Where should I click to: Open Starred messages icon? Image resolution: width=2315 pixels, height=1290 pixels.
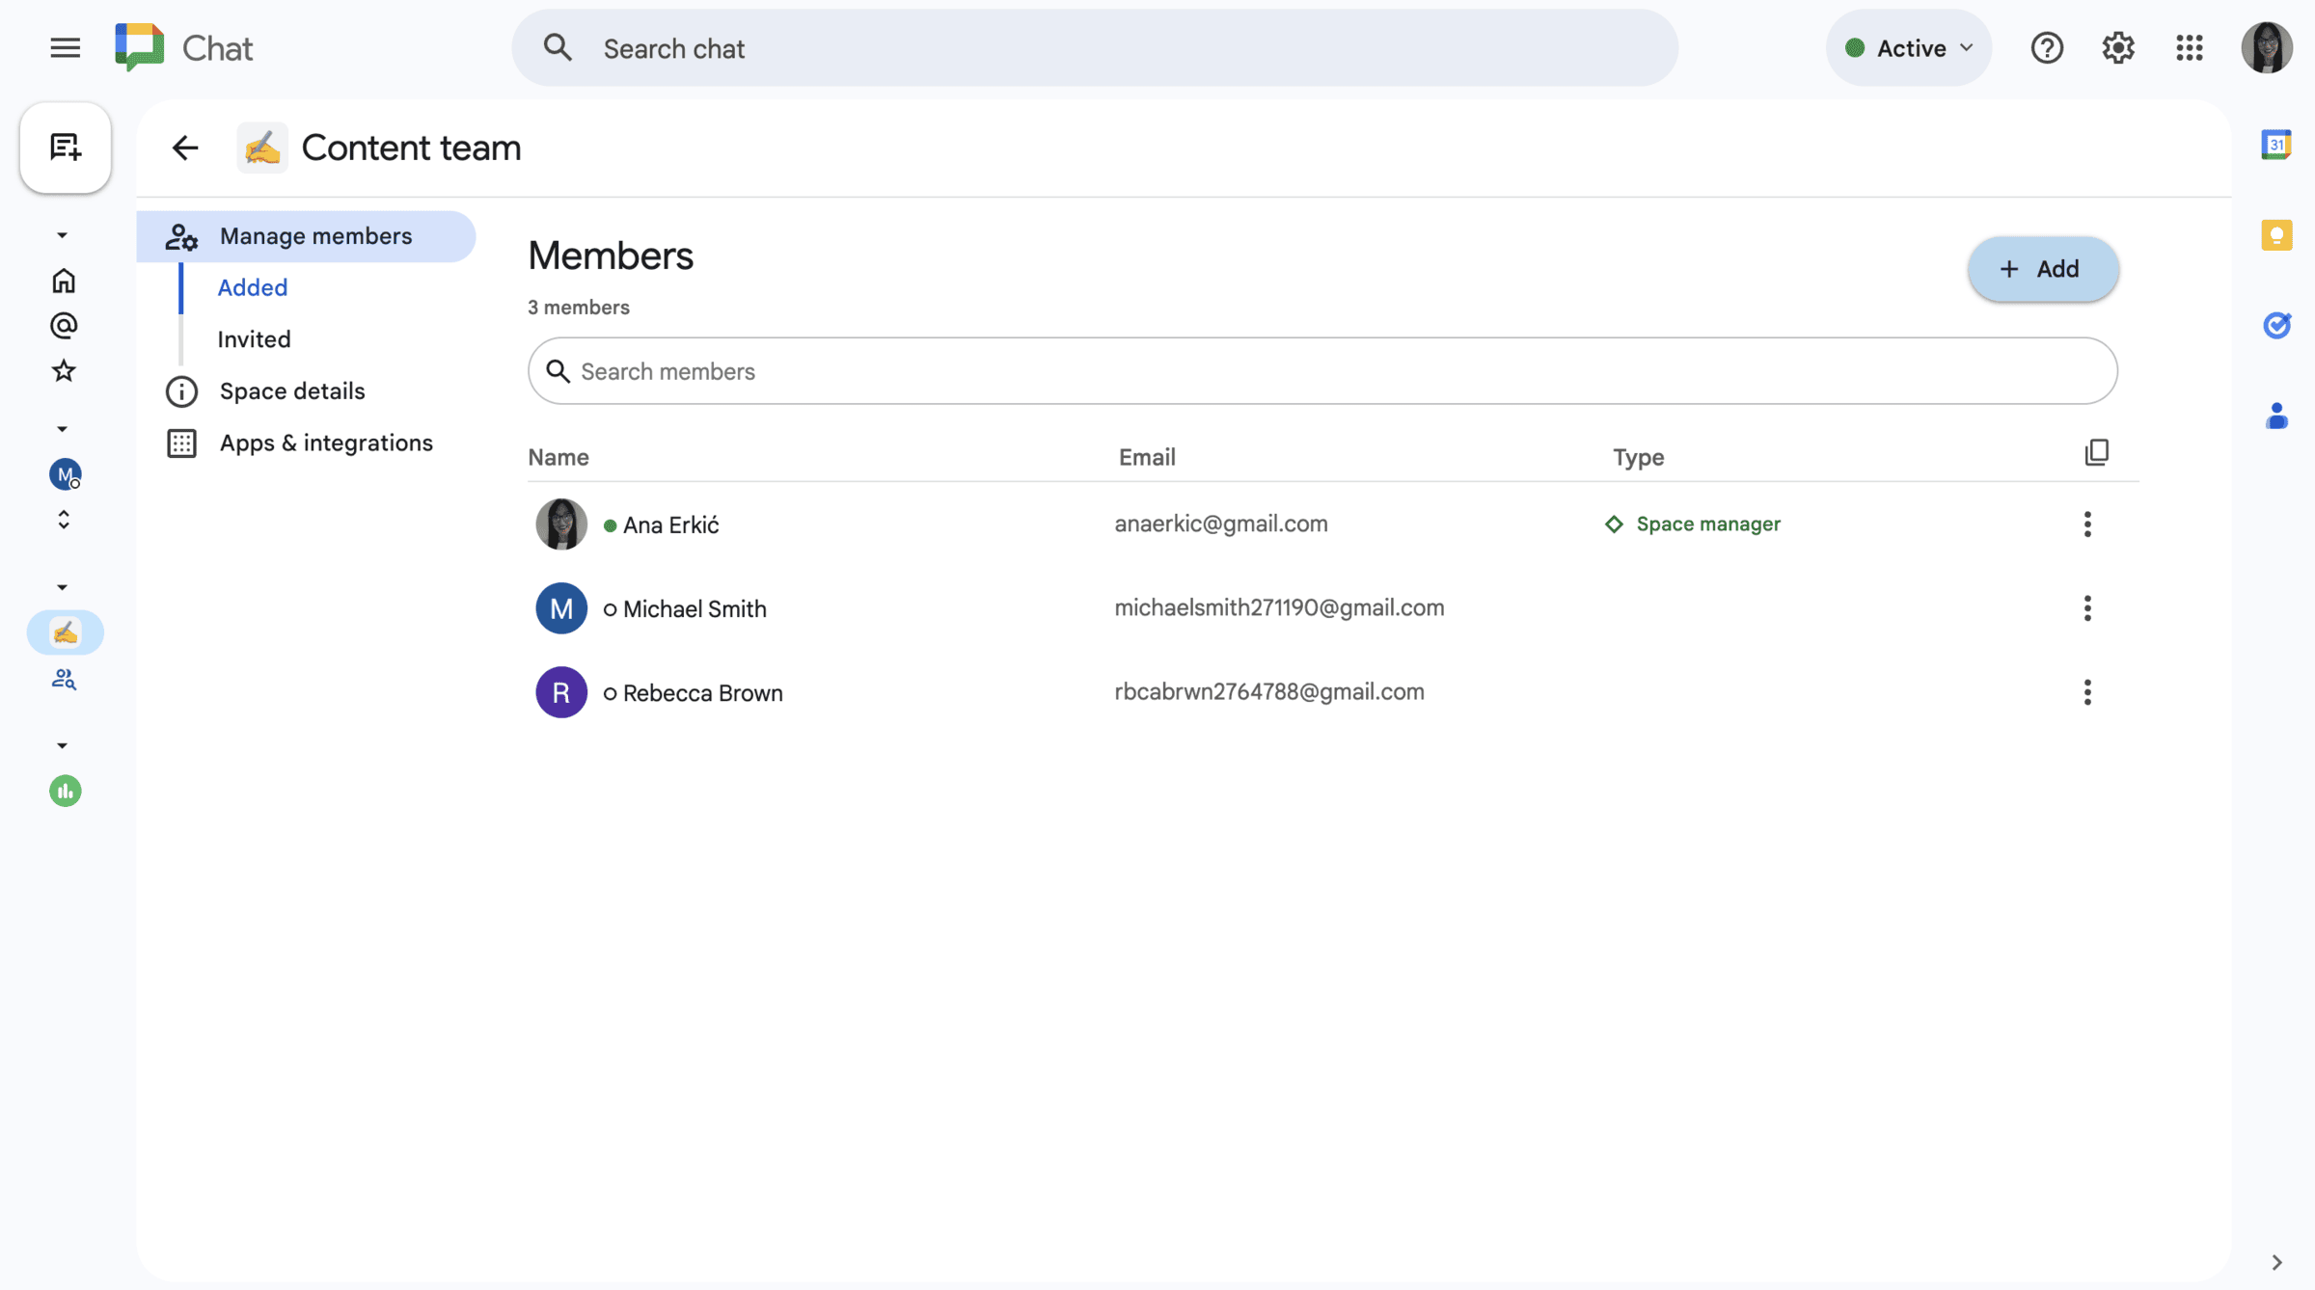[63, 370]
